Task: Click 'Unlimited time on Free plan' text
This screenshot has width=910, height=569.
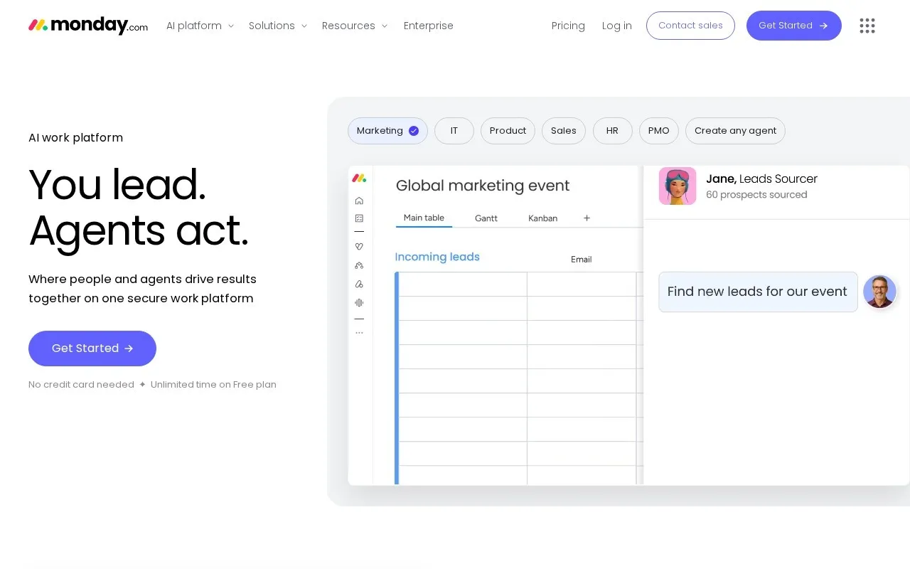Action: [x=213, y=385]
